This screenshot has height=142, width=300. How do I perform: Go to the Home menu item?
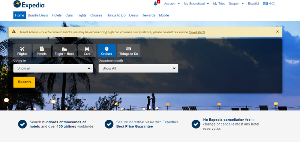19,15
